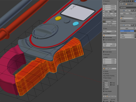Click the object icon in Lattice Object field
This screenshot has height=102, width=136.
tap(121, 18)
